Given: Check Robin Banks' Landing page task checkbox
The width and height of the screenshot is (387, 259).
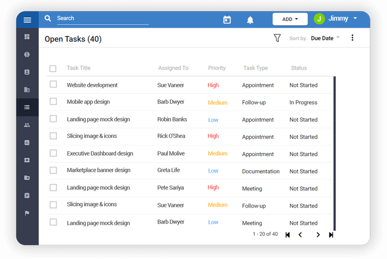Looking at the screenshot, I should coord(53,119).
